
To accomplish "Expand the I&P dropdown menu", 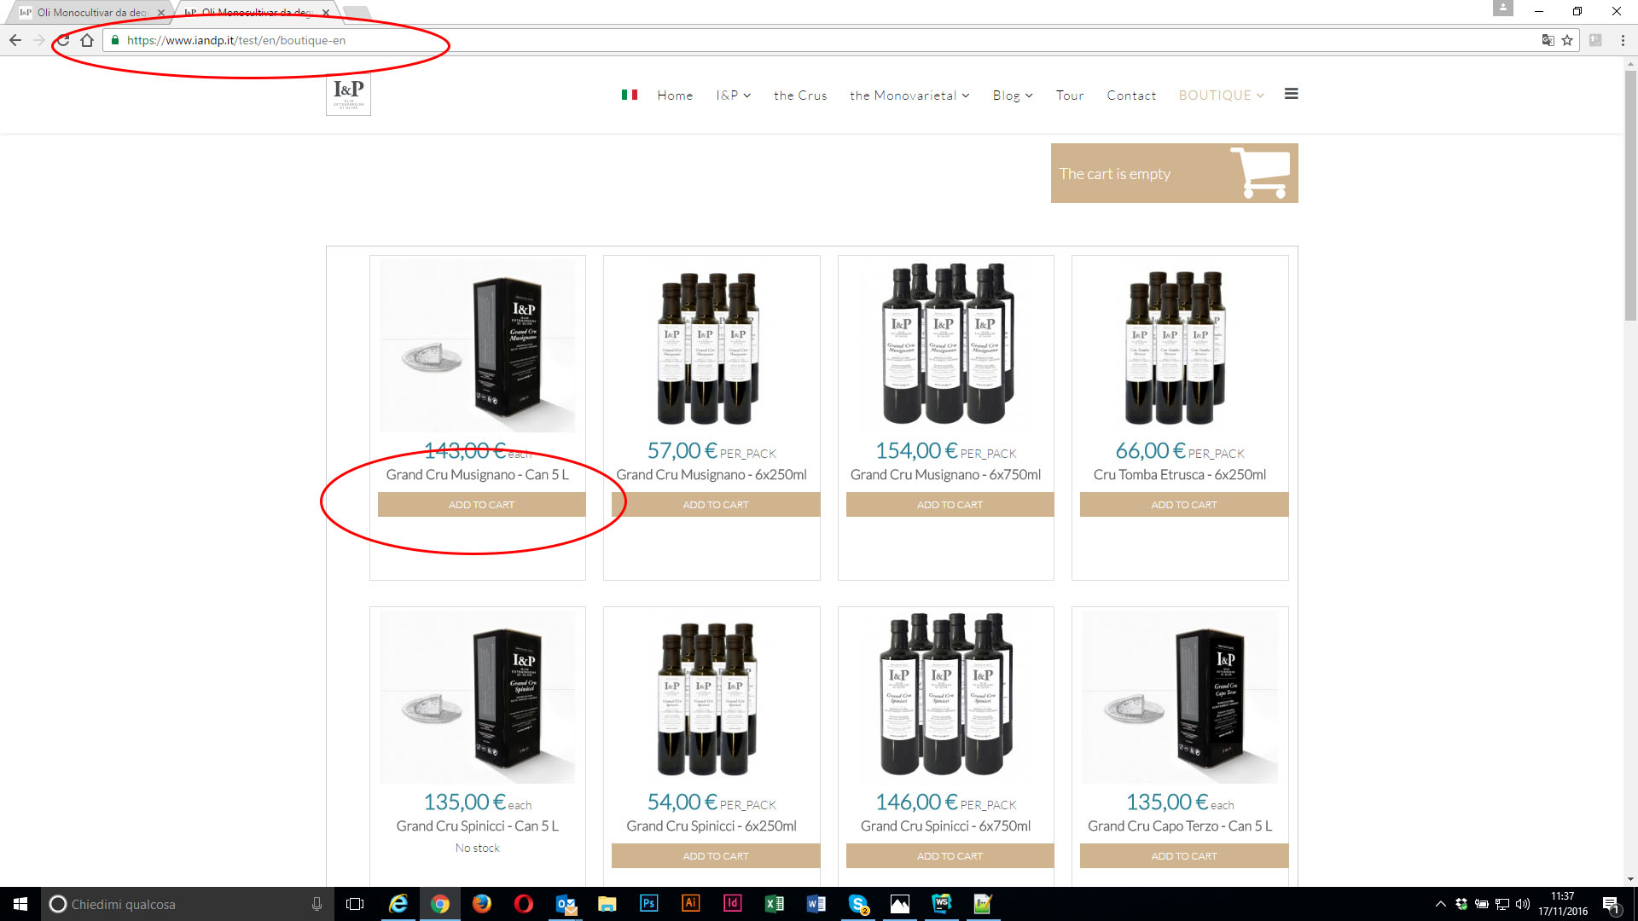I will pos(733,96).
